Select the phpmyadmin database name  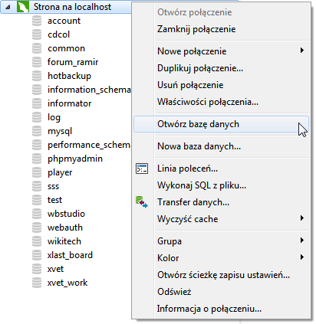pos(75,159)
